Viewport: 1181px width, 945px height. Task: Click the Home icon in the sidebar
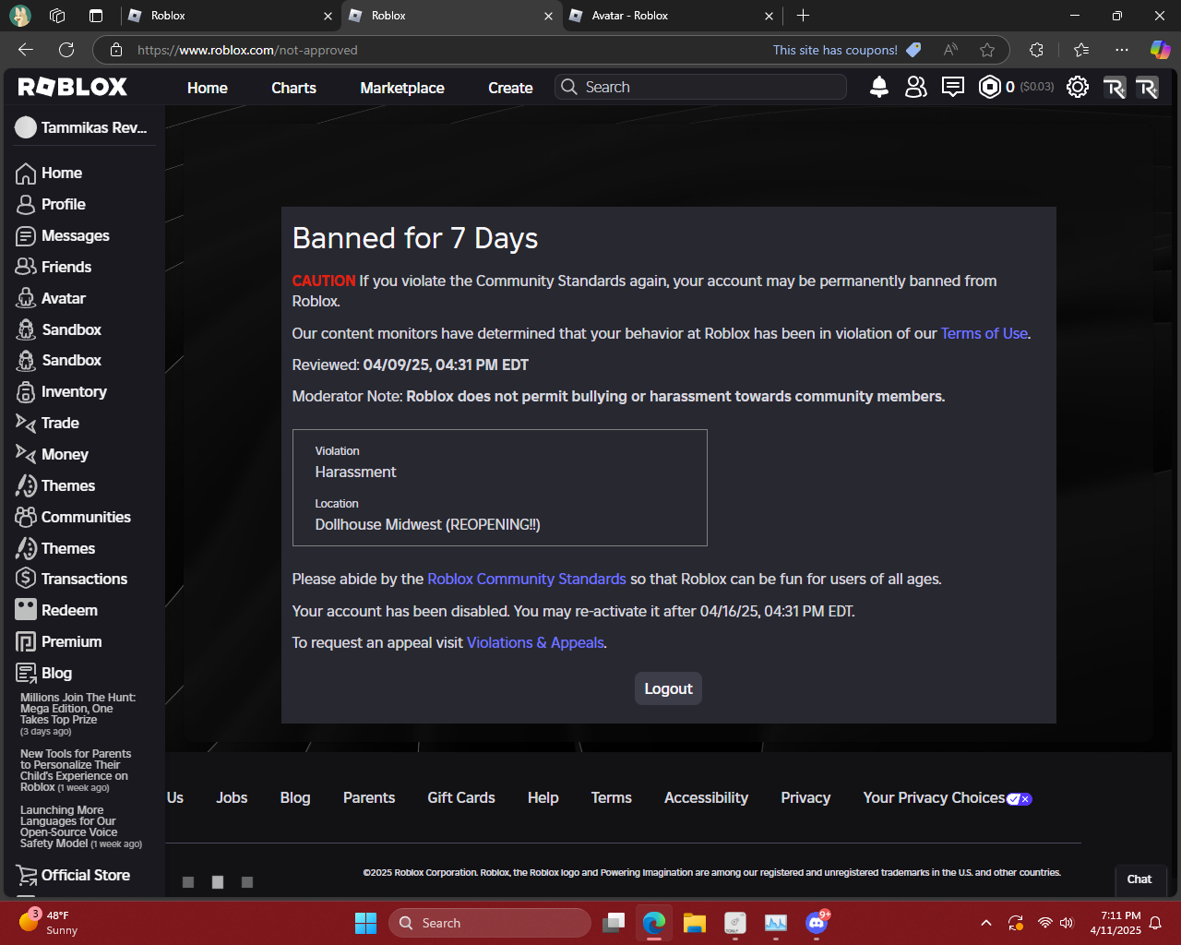tap(26, 173)
